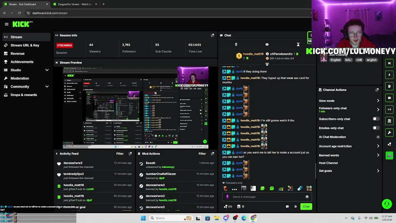
Task: Open the hamburger menu beside the Kick logo
Action: pyautogui.click(x=6, y=24)
